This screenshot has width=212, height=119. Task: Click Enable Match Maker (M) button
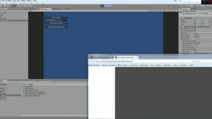click(56, 27)
